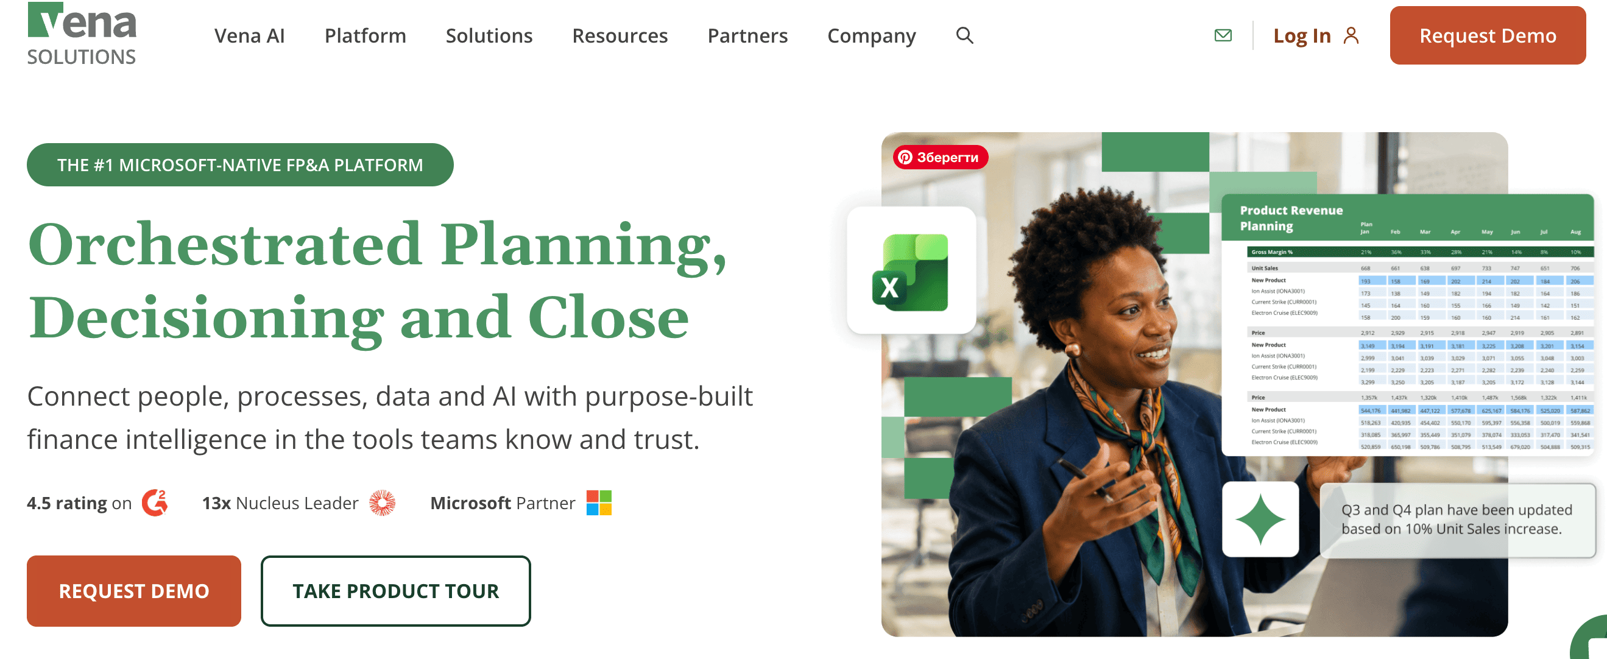Viewport: 1607px width, 659px height.
Task: Open the search magnifier icon
Action: coord(964,35)
